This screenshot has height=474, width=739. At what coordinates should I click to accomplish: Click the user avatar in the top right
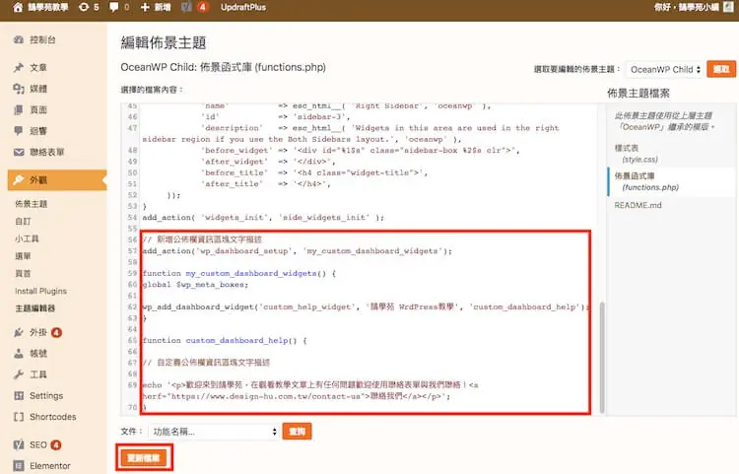[728, 7]
